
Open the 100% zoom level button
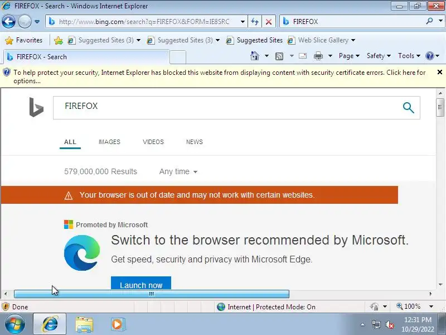coord(409,307)
